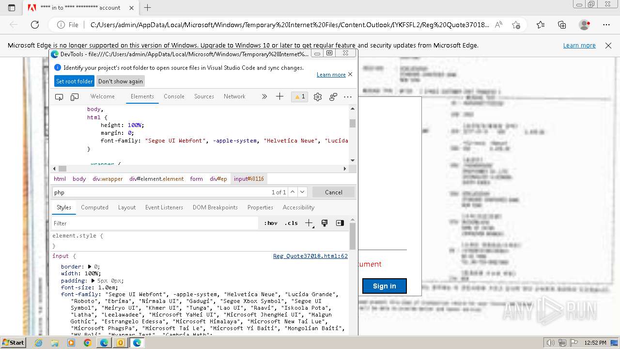Add a new DevTools tool tab
The height and width of the screenshot is (349, 620).
click(x=279, y=96)
